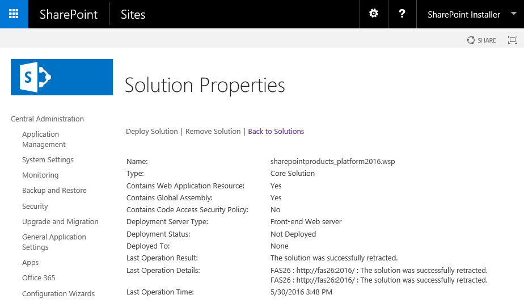Select solution name sharepointproducts_platform2016.wsp
Screen dimensions: 524x303
pos(332,161)
